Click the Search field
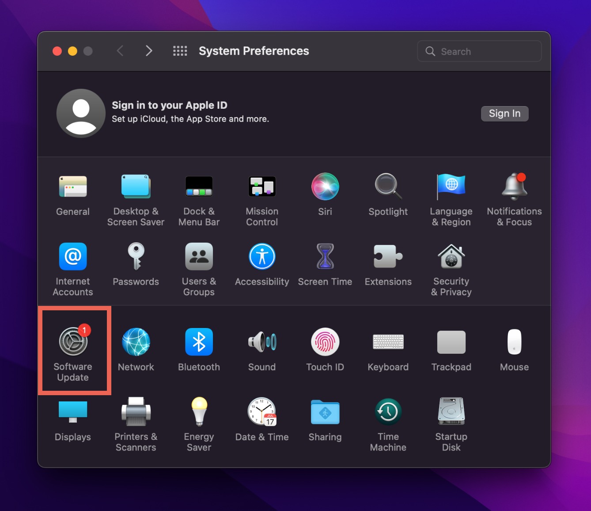Viewport: 591px width, 511px height. (479, 51)
